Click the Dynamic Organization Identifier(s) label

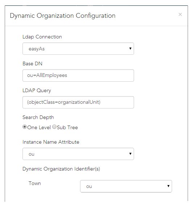pos(61,169)
